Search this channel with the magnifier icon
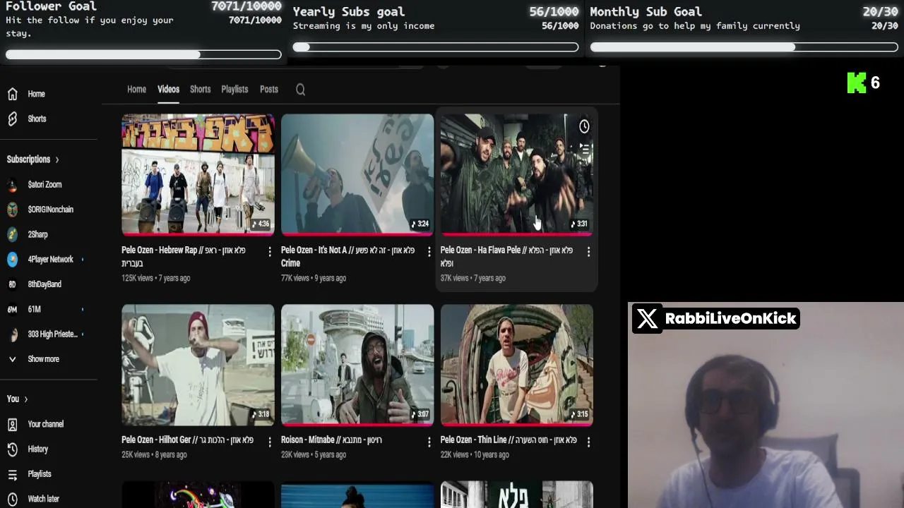This screenshot has width=904, height=508. [x=300, y=90]
